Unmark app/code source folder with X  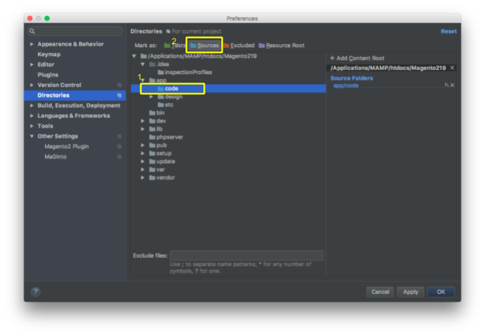452,85
